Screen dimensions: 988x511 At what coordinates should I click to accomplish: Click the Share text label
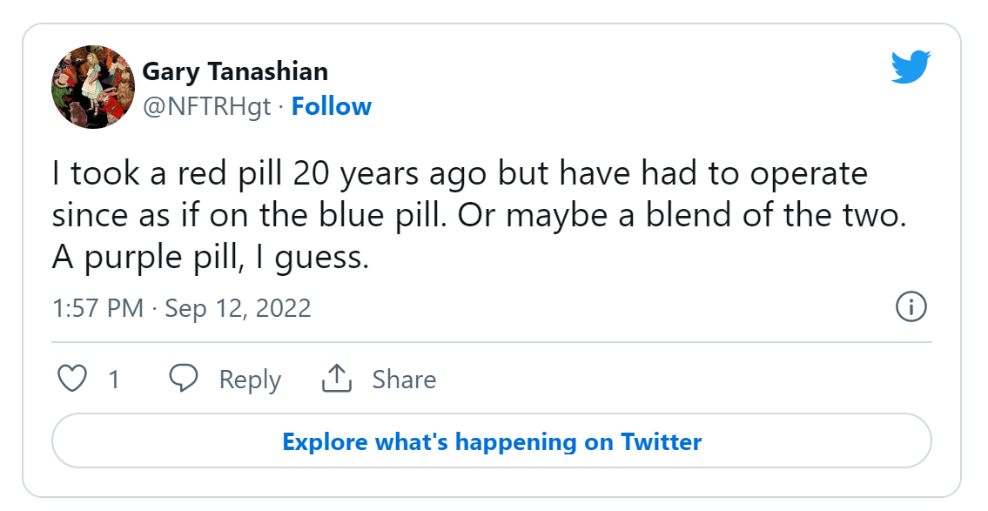(404, 380)
